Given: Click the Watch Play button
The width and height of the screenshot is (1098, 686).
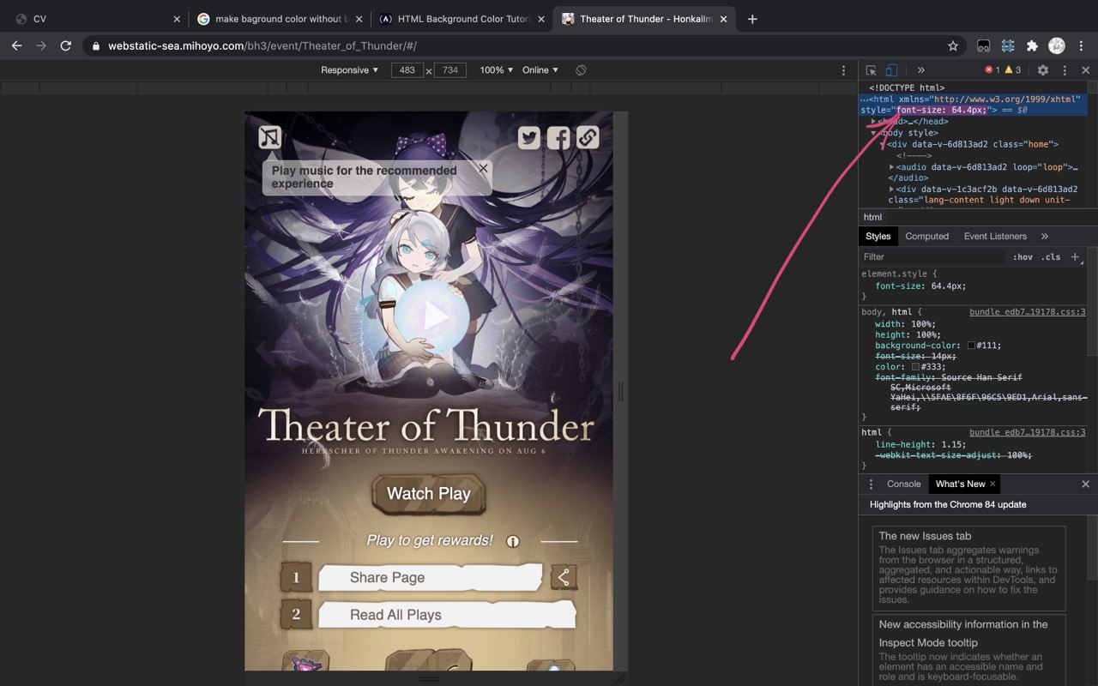Looking at the screenshot, I should click(429, 494).
